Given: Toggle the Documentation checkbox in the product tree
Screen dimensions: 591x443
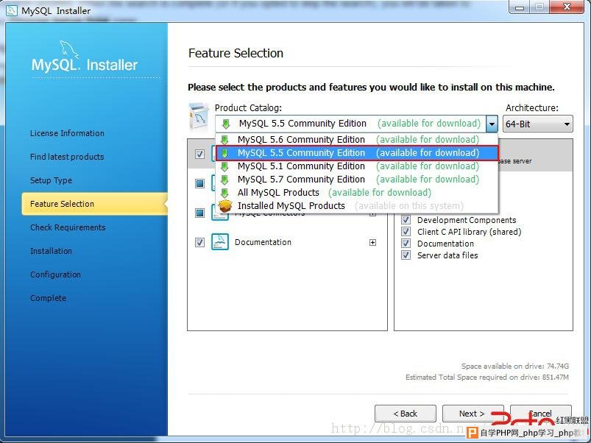Looking at the screenshot, I should click(199, 242).
